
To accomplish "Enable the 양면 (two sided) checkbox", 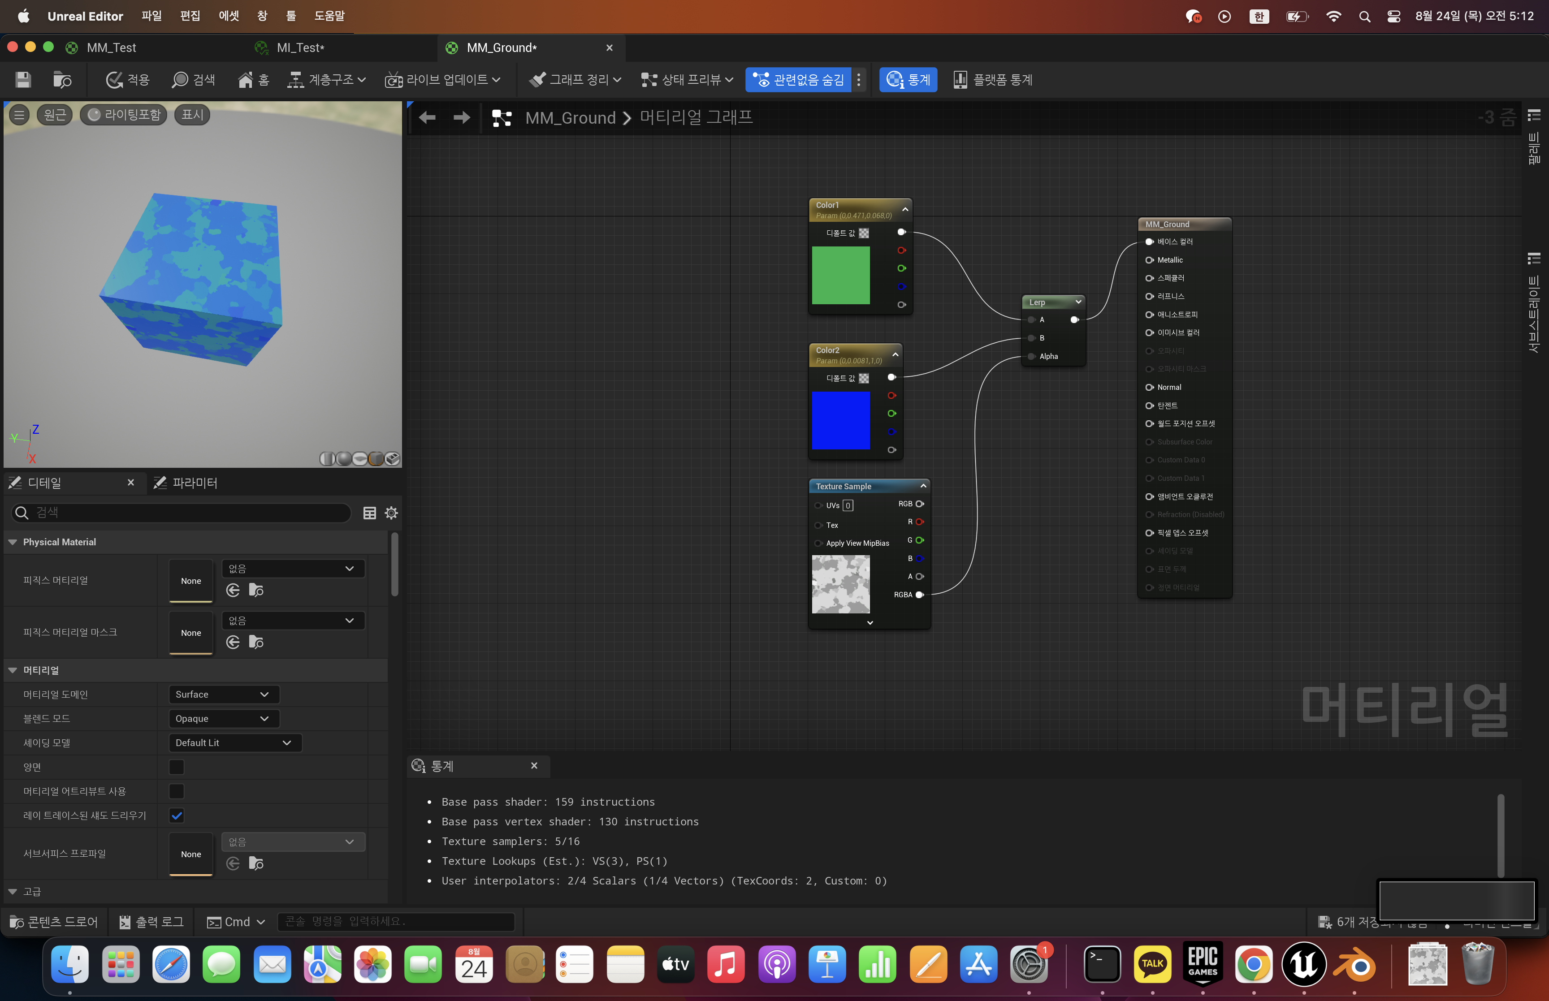I will [x=176, y=767].
